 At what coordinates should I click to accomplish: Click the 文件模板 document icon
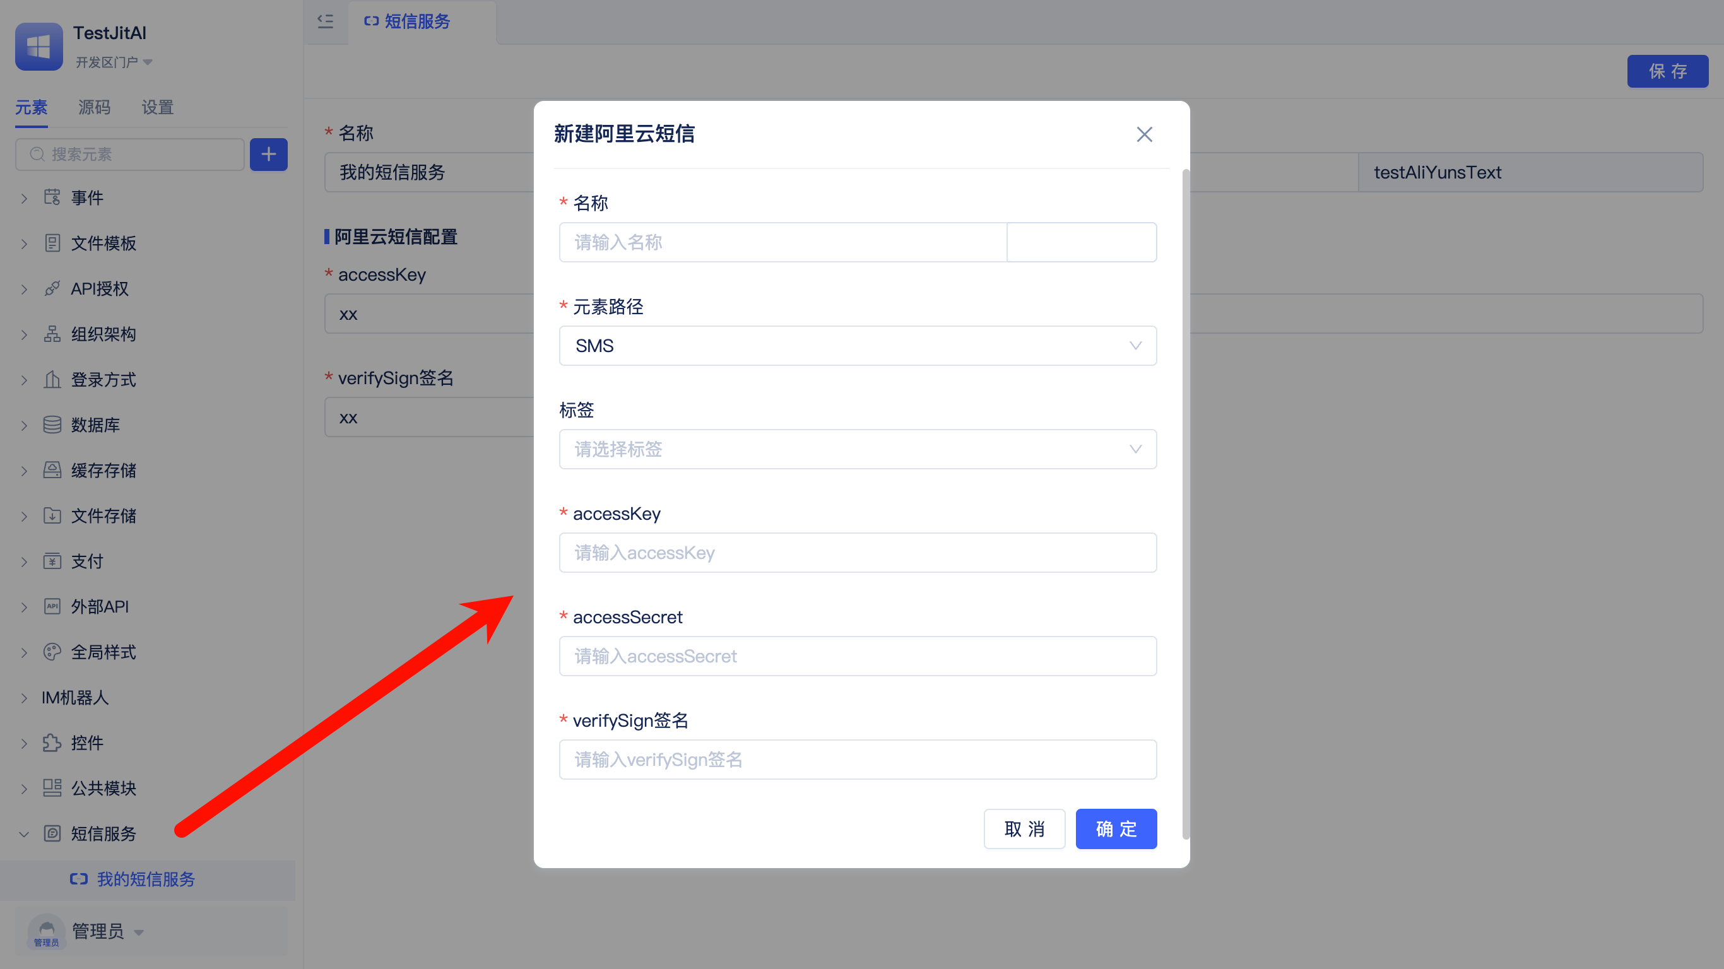pos(52,243)
